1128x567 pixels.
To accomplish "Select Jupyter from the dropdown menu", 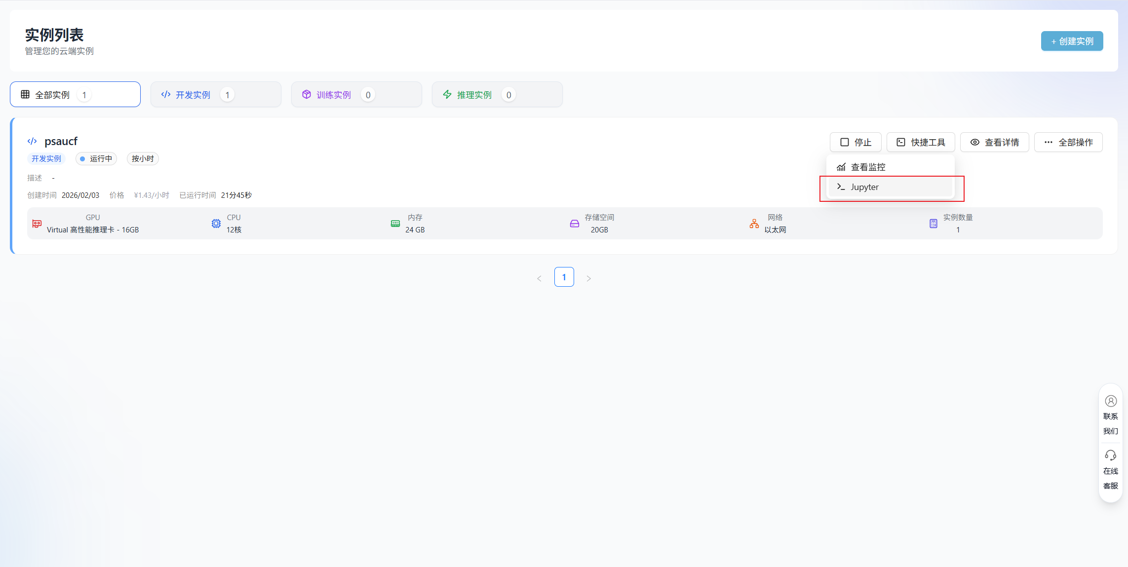I will 864,187.
